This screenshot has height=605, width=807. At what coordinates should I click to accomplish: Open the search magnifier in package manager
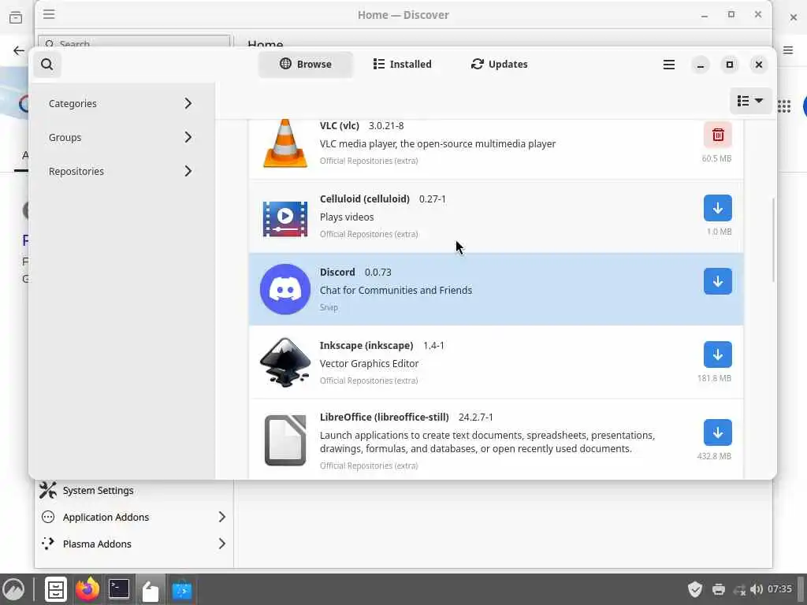coord(46,65)
